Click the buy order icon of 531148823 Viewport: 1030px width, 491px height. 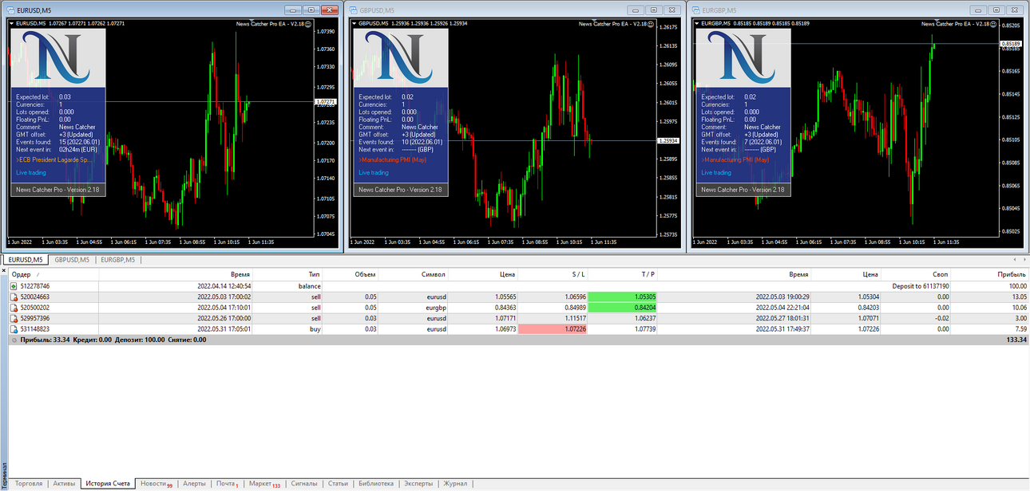click(14, 328)
